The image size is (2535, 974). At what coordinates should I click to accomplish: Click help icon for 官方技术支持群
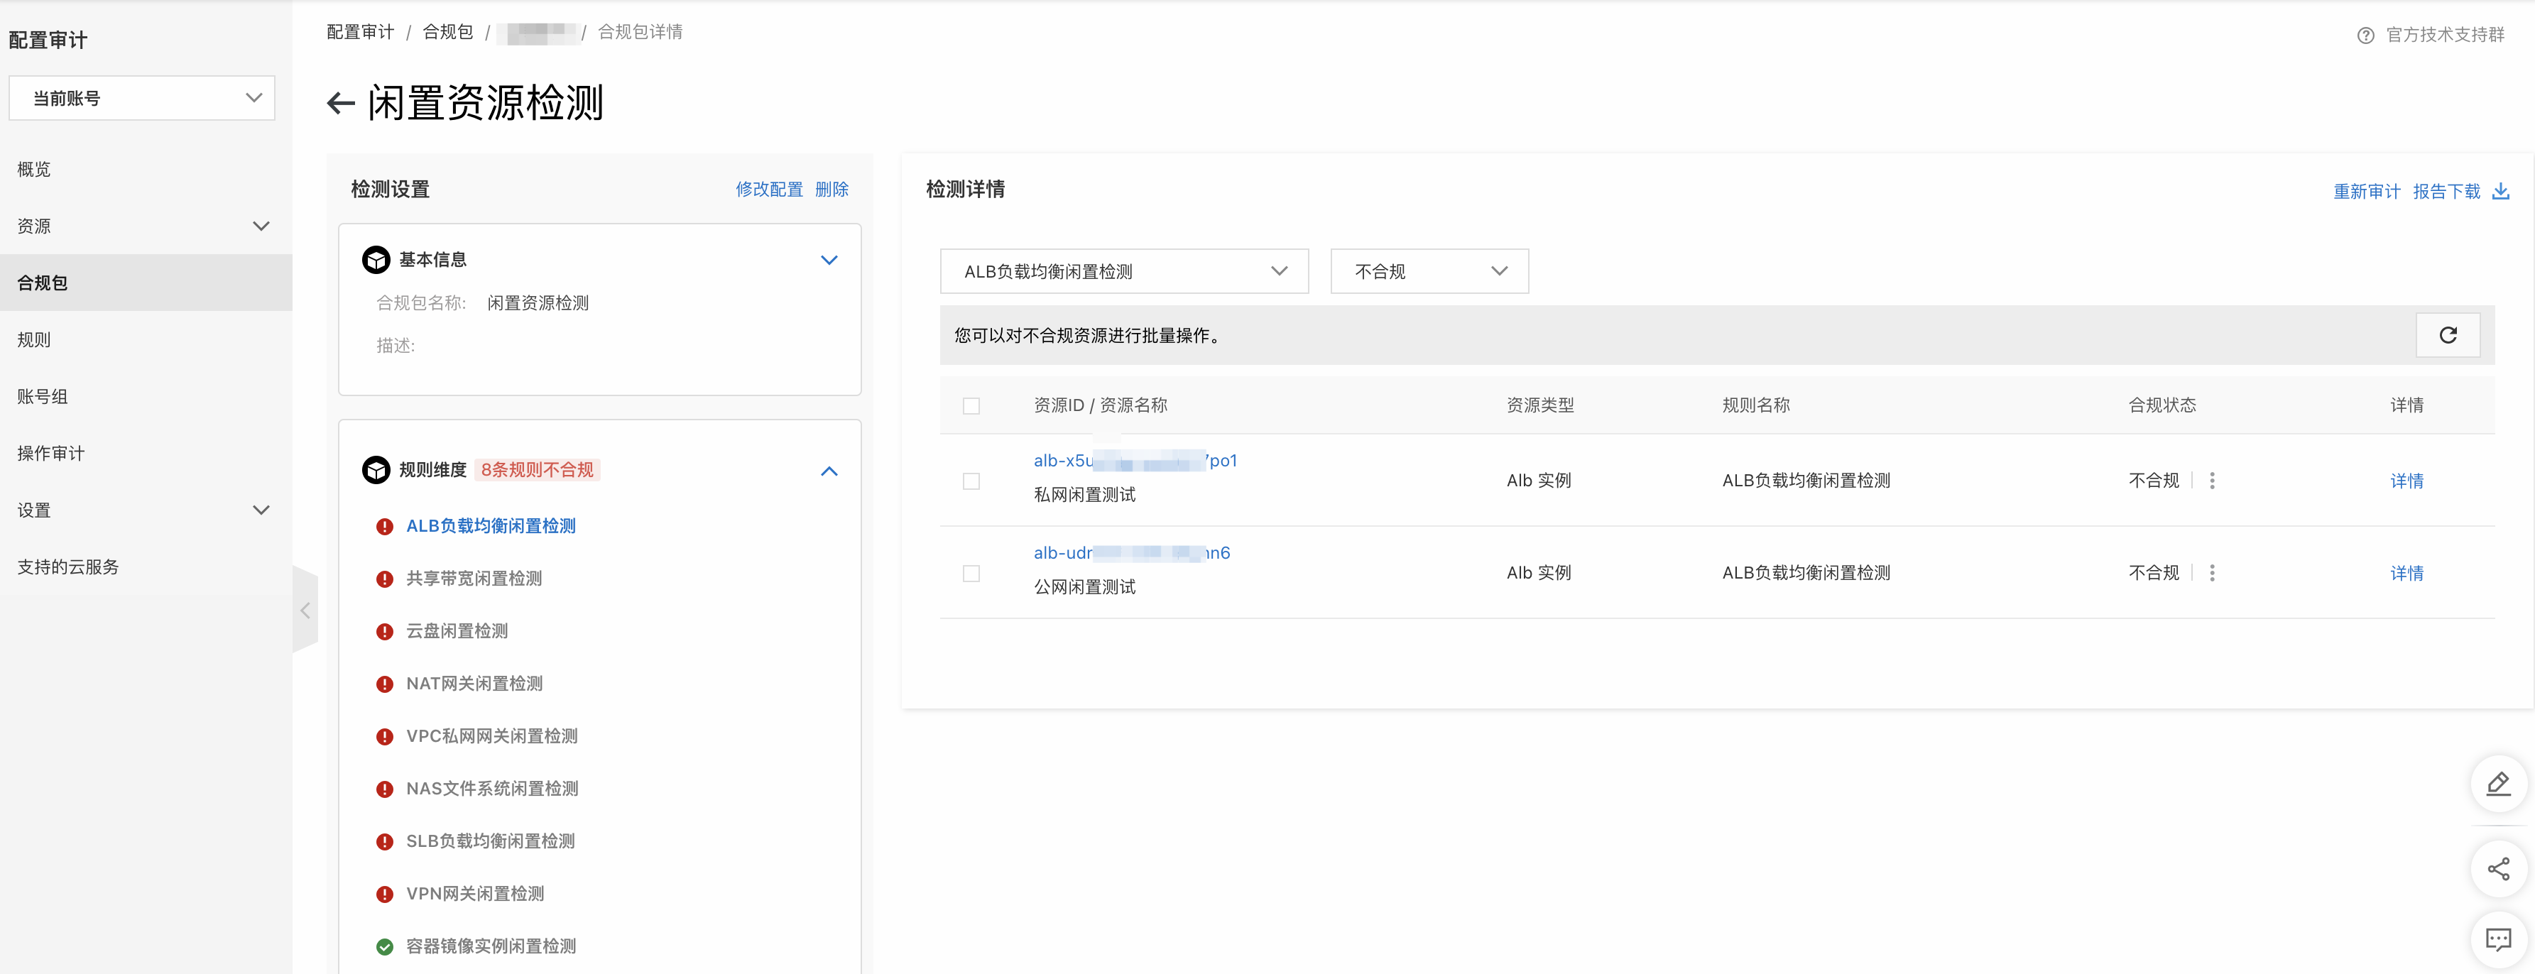click(x=2365, y=35)
